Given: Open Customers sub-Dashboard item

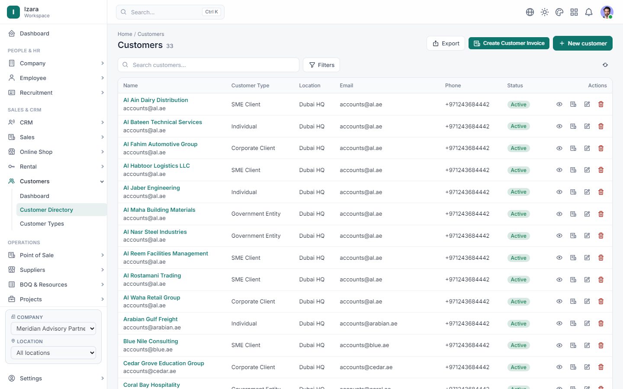Looking at the screenshot, I should (61, 196).
